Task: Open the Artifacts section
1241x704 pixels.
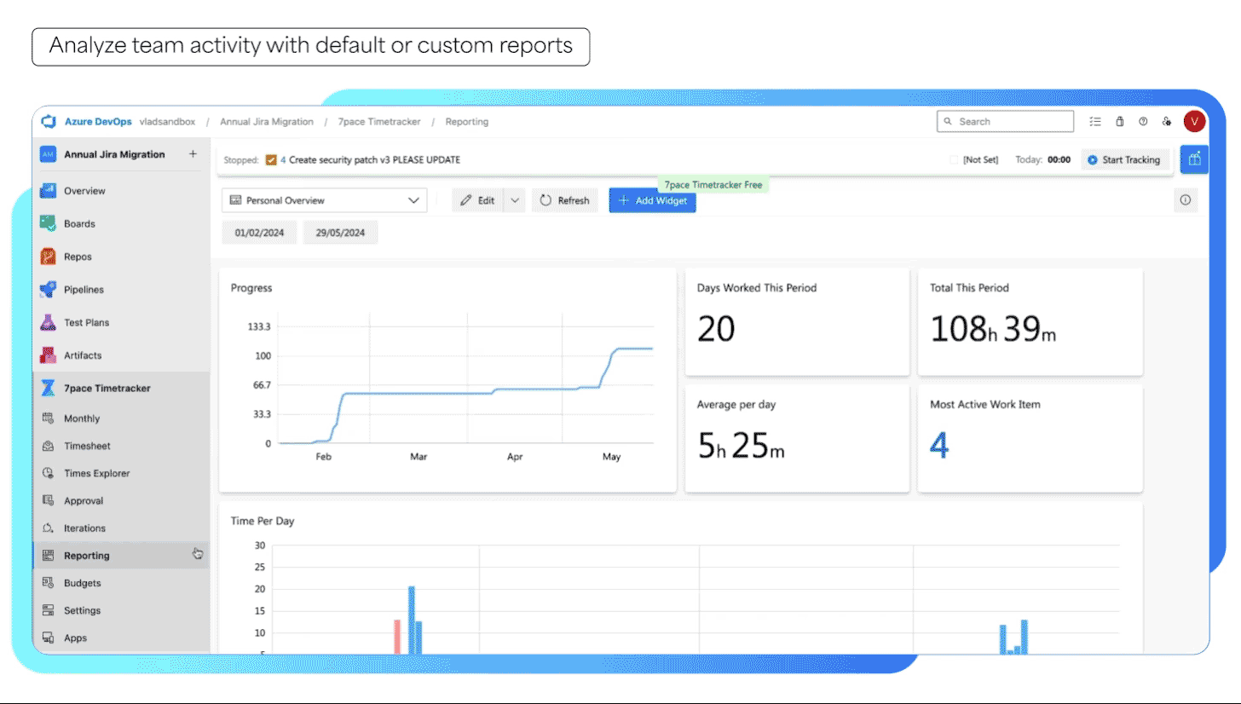Action: [x=83, y=355]
